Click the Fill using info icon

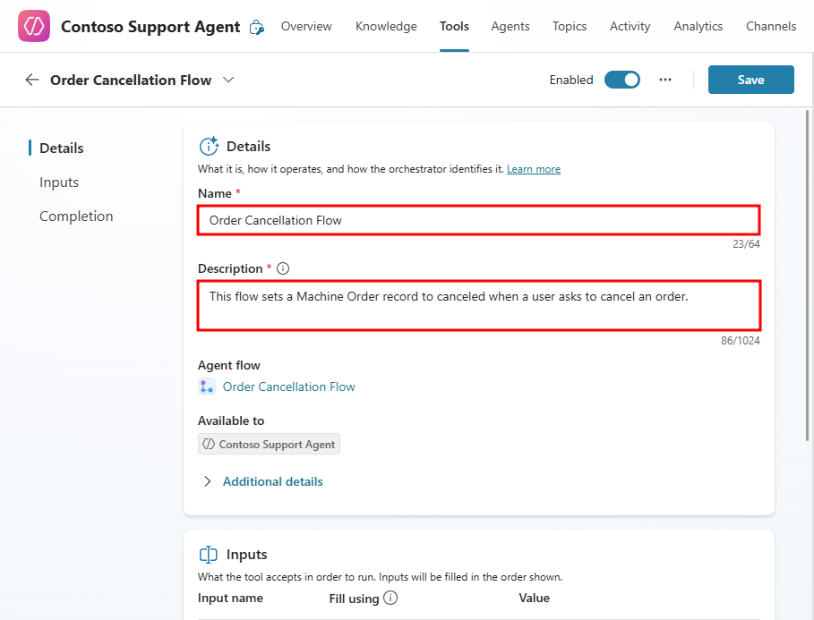(390, 598)
